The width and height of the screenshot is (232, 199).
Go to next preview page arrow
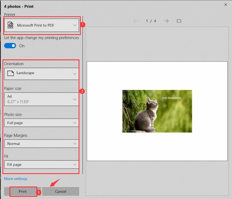click(x=166, y=21)
